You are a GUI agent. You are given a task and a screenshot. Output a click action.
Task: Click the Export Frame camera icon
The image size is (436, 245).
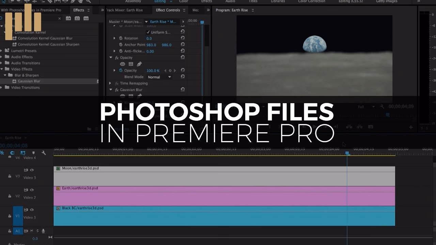click(371, 127)
